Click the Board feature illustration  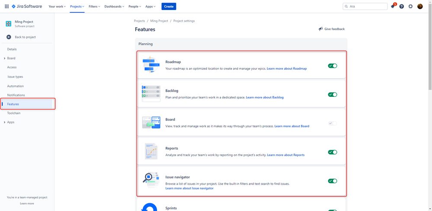(151, 122)
